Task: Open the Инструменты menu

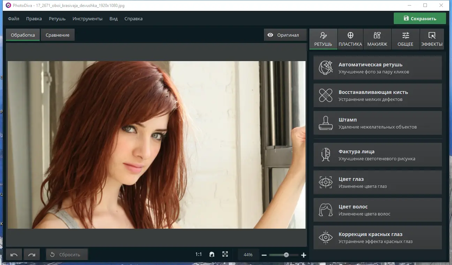Action: click(88, 19)
